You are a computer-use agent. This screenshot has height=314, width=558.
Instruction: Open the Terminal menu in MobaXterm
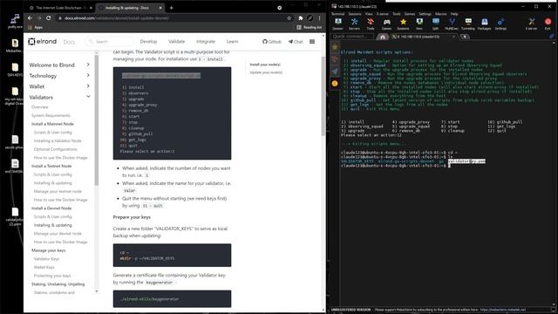pos(337,14)
